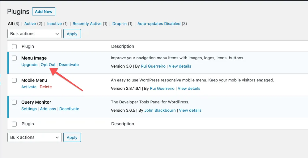308x158 pixels.
Task: Tick the select-all checkbox in table header
Action: (14, 47)
